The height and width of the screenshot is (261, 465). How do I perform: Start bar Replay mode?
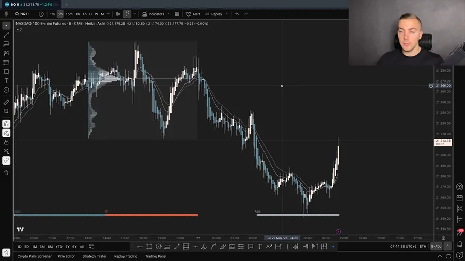tap(214, 14)
